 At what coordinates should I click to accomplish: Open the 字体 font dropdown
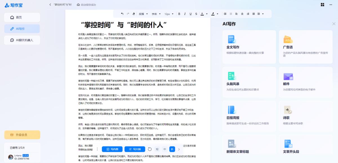(156, 14)
